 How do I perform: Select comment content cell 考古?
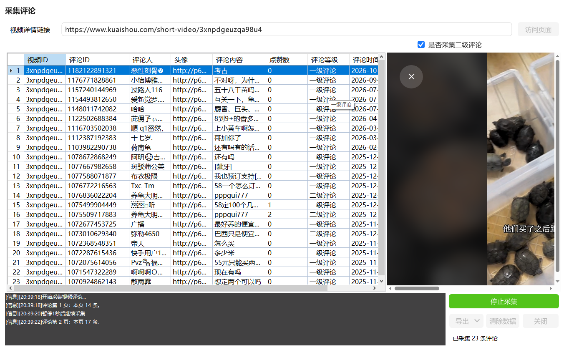(x=239, y=71)
